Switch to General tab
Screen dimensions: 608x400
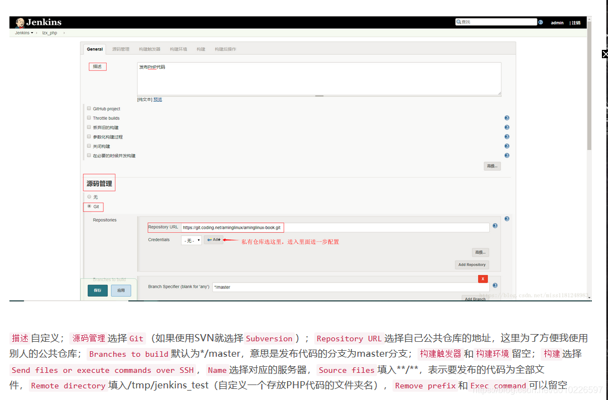(x=94, y=49)
